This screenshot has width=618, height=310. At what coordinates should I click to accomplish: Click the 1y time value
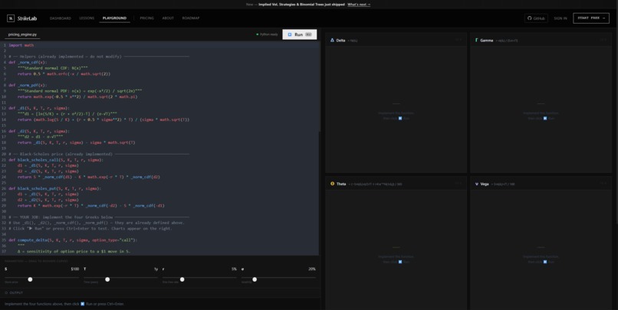pos(156,269)
